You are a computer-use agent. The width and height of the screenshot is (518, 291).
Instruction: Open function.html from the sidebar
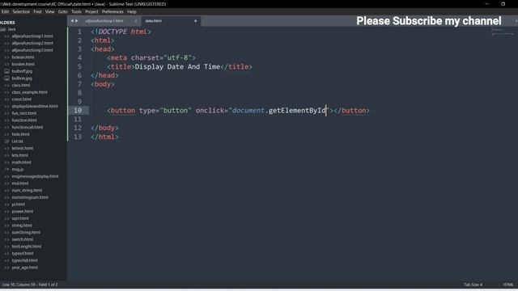tap(24, 120)
